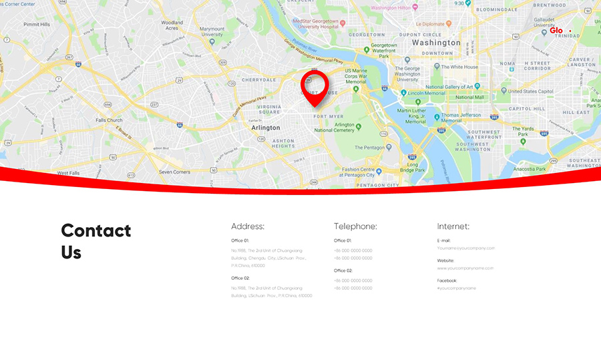Image resolution: width=601 pixels, height=338 pixels.
Task: Select the Lincoln Memorial map marker
Action: click(x=403, y=93)
